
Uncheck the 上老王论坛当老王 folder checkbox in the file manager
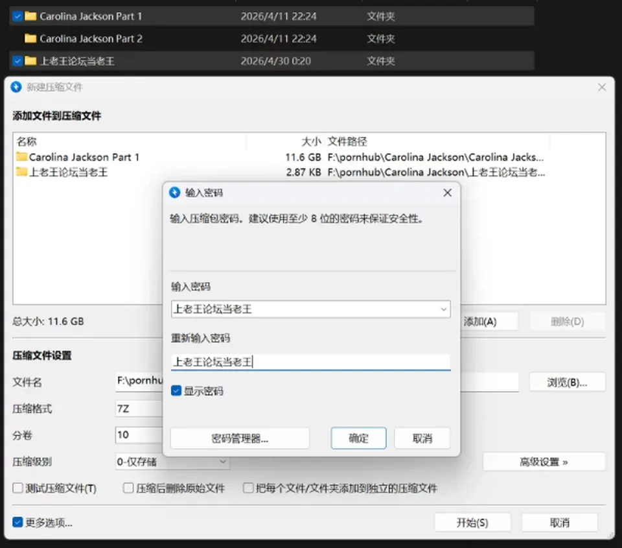click(17, 61)
